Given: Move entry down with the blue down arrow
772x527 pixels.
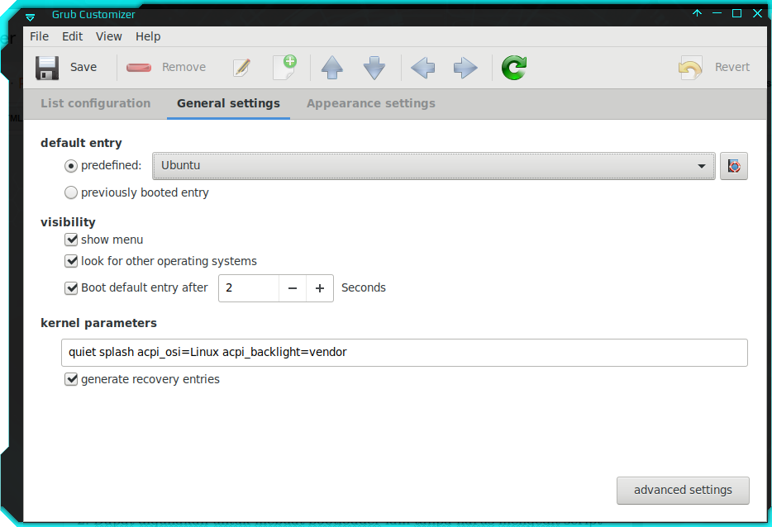Looking at the screenshot, I should click(x=374, y=67).
